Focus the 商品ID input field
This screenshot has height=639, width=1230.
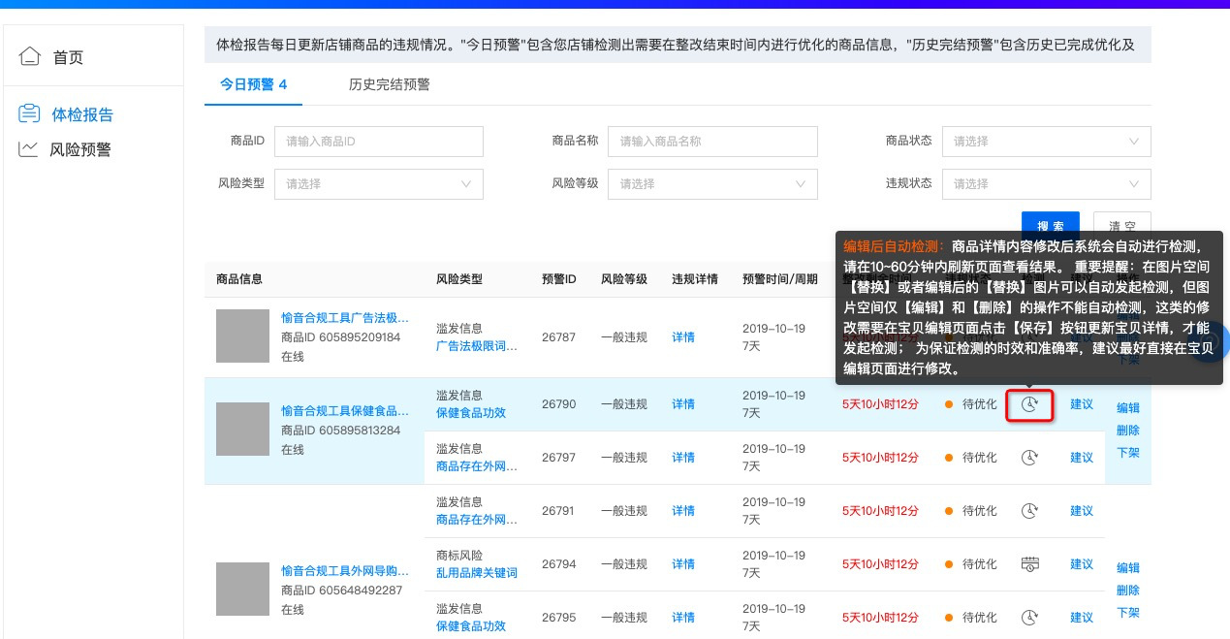click(x=378, y=142)
